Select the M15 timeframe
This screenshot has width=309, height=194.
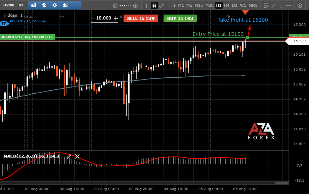pos(199,5)
